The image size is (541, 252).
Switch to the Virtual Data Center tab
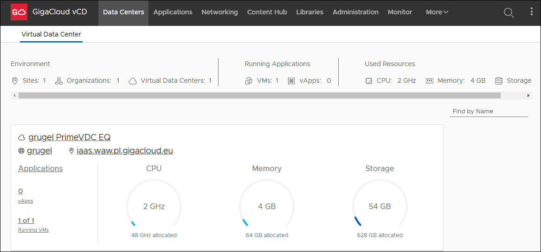51,34
